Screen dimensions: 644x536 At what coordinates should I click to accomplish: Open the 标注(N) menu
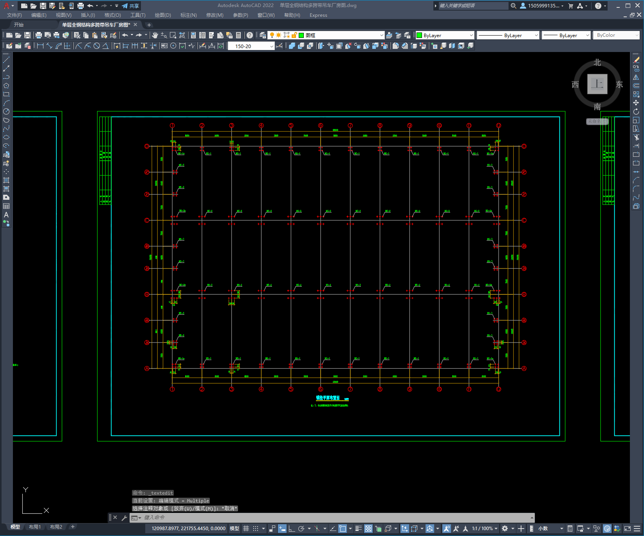[188, 15]
